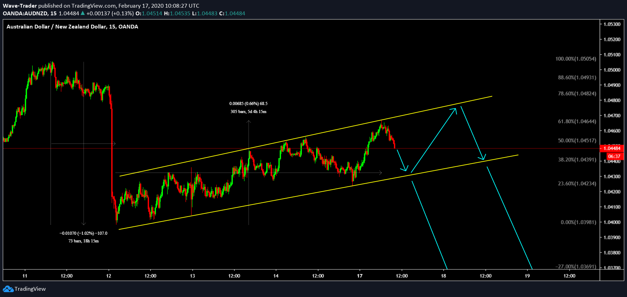Screen dimensions: 627x297
Task: Click the date 19 on the time axis
Action: click(527, 276)
